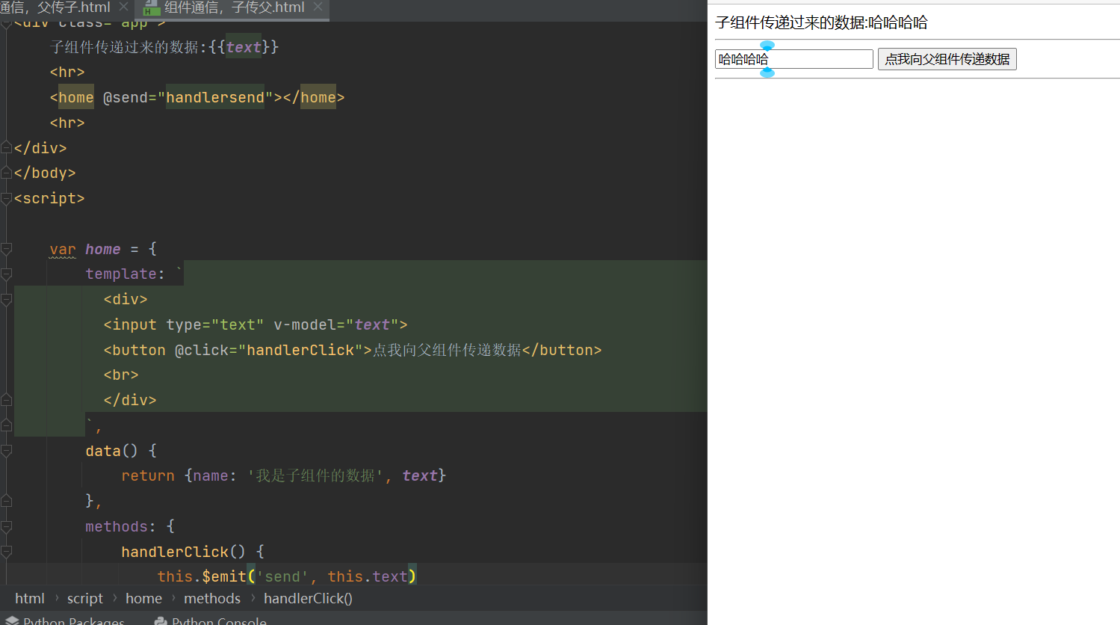Select the home breadcrumb
1120x625 pixels.
(143, 598)
